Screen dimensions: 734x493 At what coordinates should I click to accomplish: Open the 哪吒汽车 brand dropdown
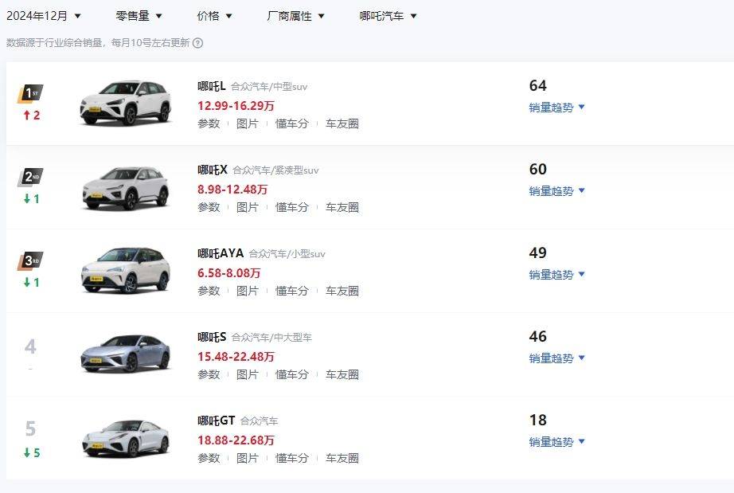388,16
